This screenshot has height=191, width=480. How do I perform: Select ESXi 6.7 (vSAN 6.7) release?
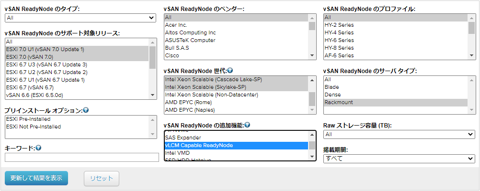[x=77, y=87]
